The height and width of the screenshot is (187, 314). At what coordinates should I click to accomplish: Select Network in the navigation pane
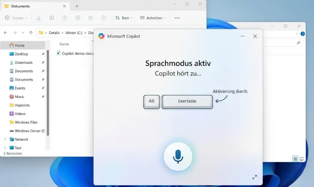21,139
